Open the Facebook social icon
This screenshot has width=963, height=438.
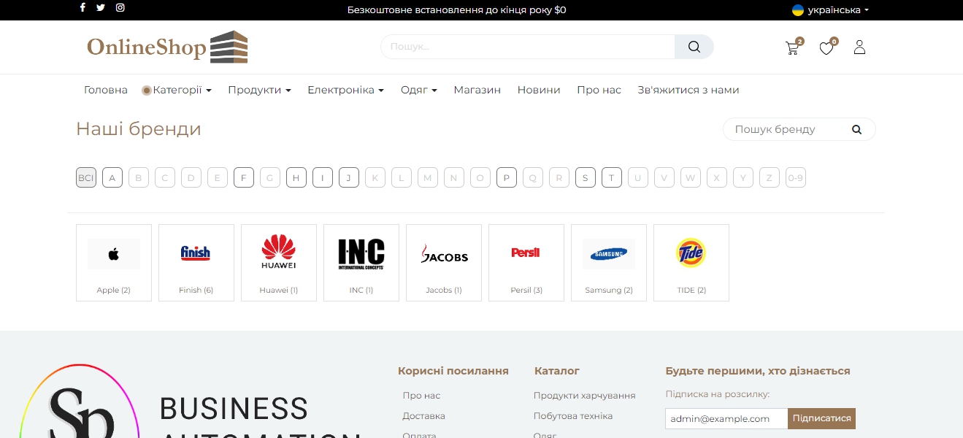83,8
